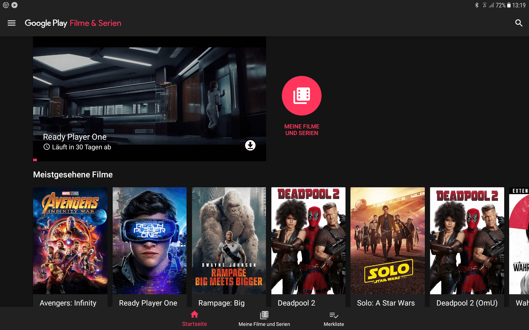Open MEINE FILME UND SERIEN link text
Viewport: 529px width, 330px height.
[302, 130]
